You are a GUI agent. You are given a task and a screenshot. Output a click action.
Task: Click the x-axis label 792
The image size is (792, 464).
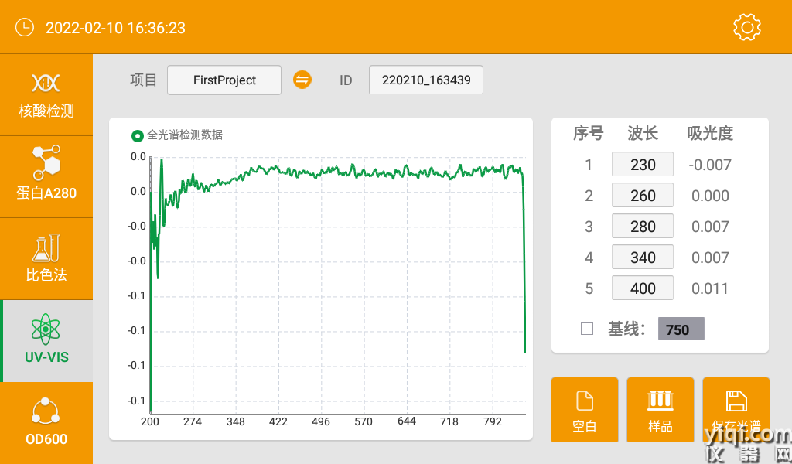pyautogui.click(x=493, y=421)
